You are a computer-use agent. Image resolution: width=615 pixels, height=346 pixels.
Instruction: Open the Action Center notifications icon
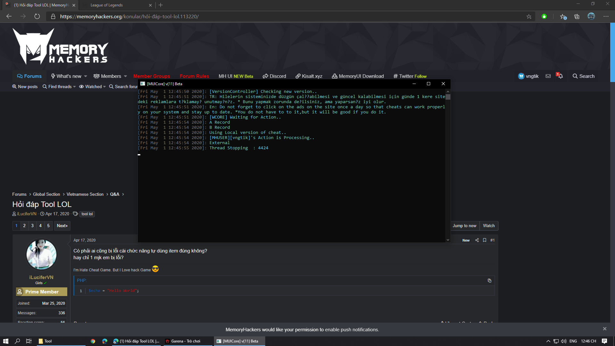(x=604, y=341)
